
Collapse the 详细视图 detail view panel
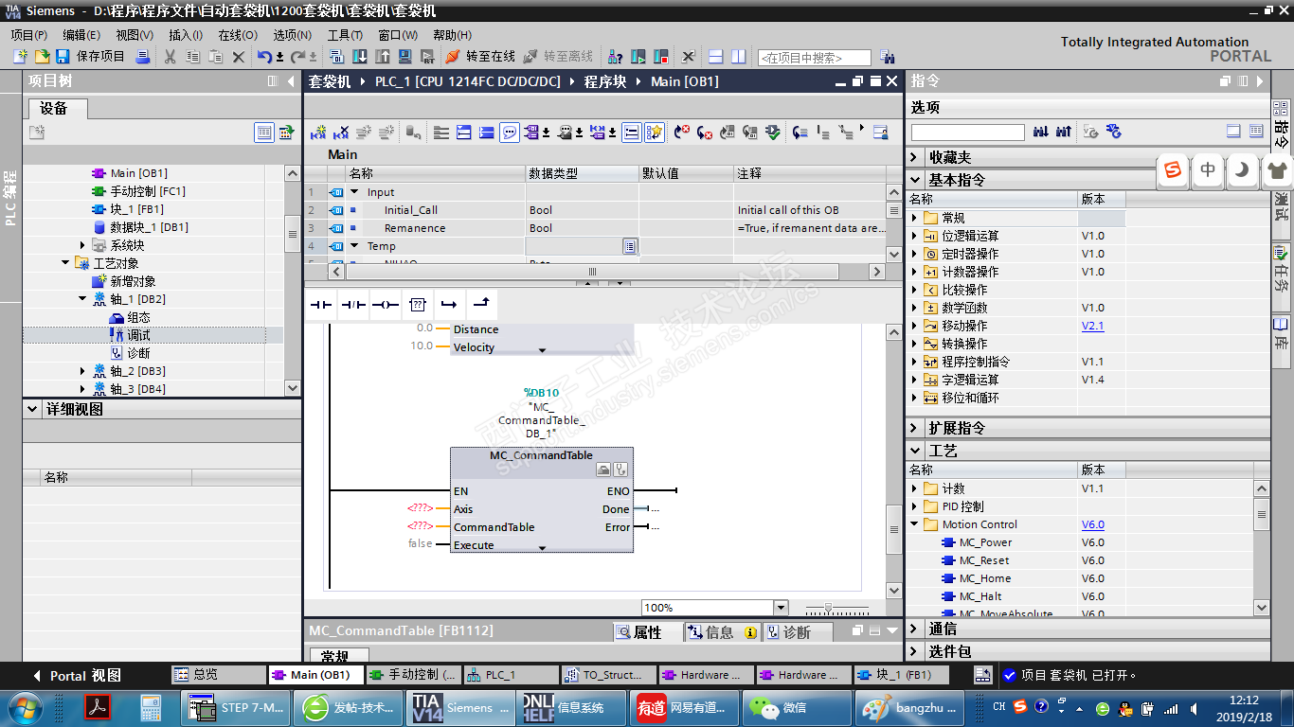point(34,410)
